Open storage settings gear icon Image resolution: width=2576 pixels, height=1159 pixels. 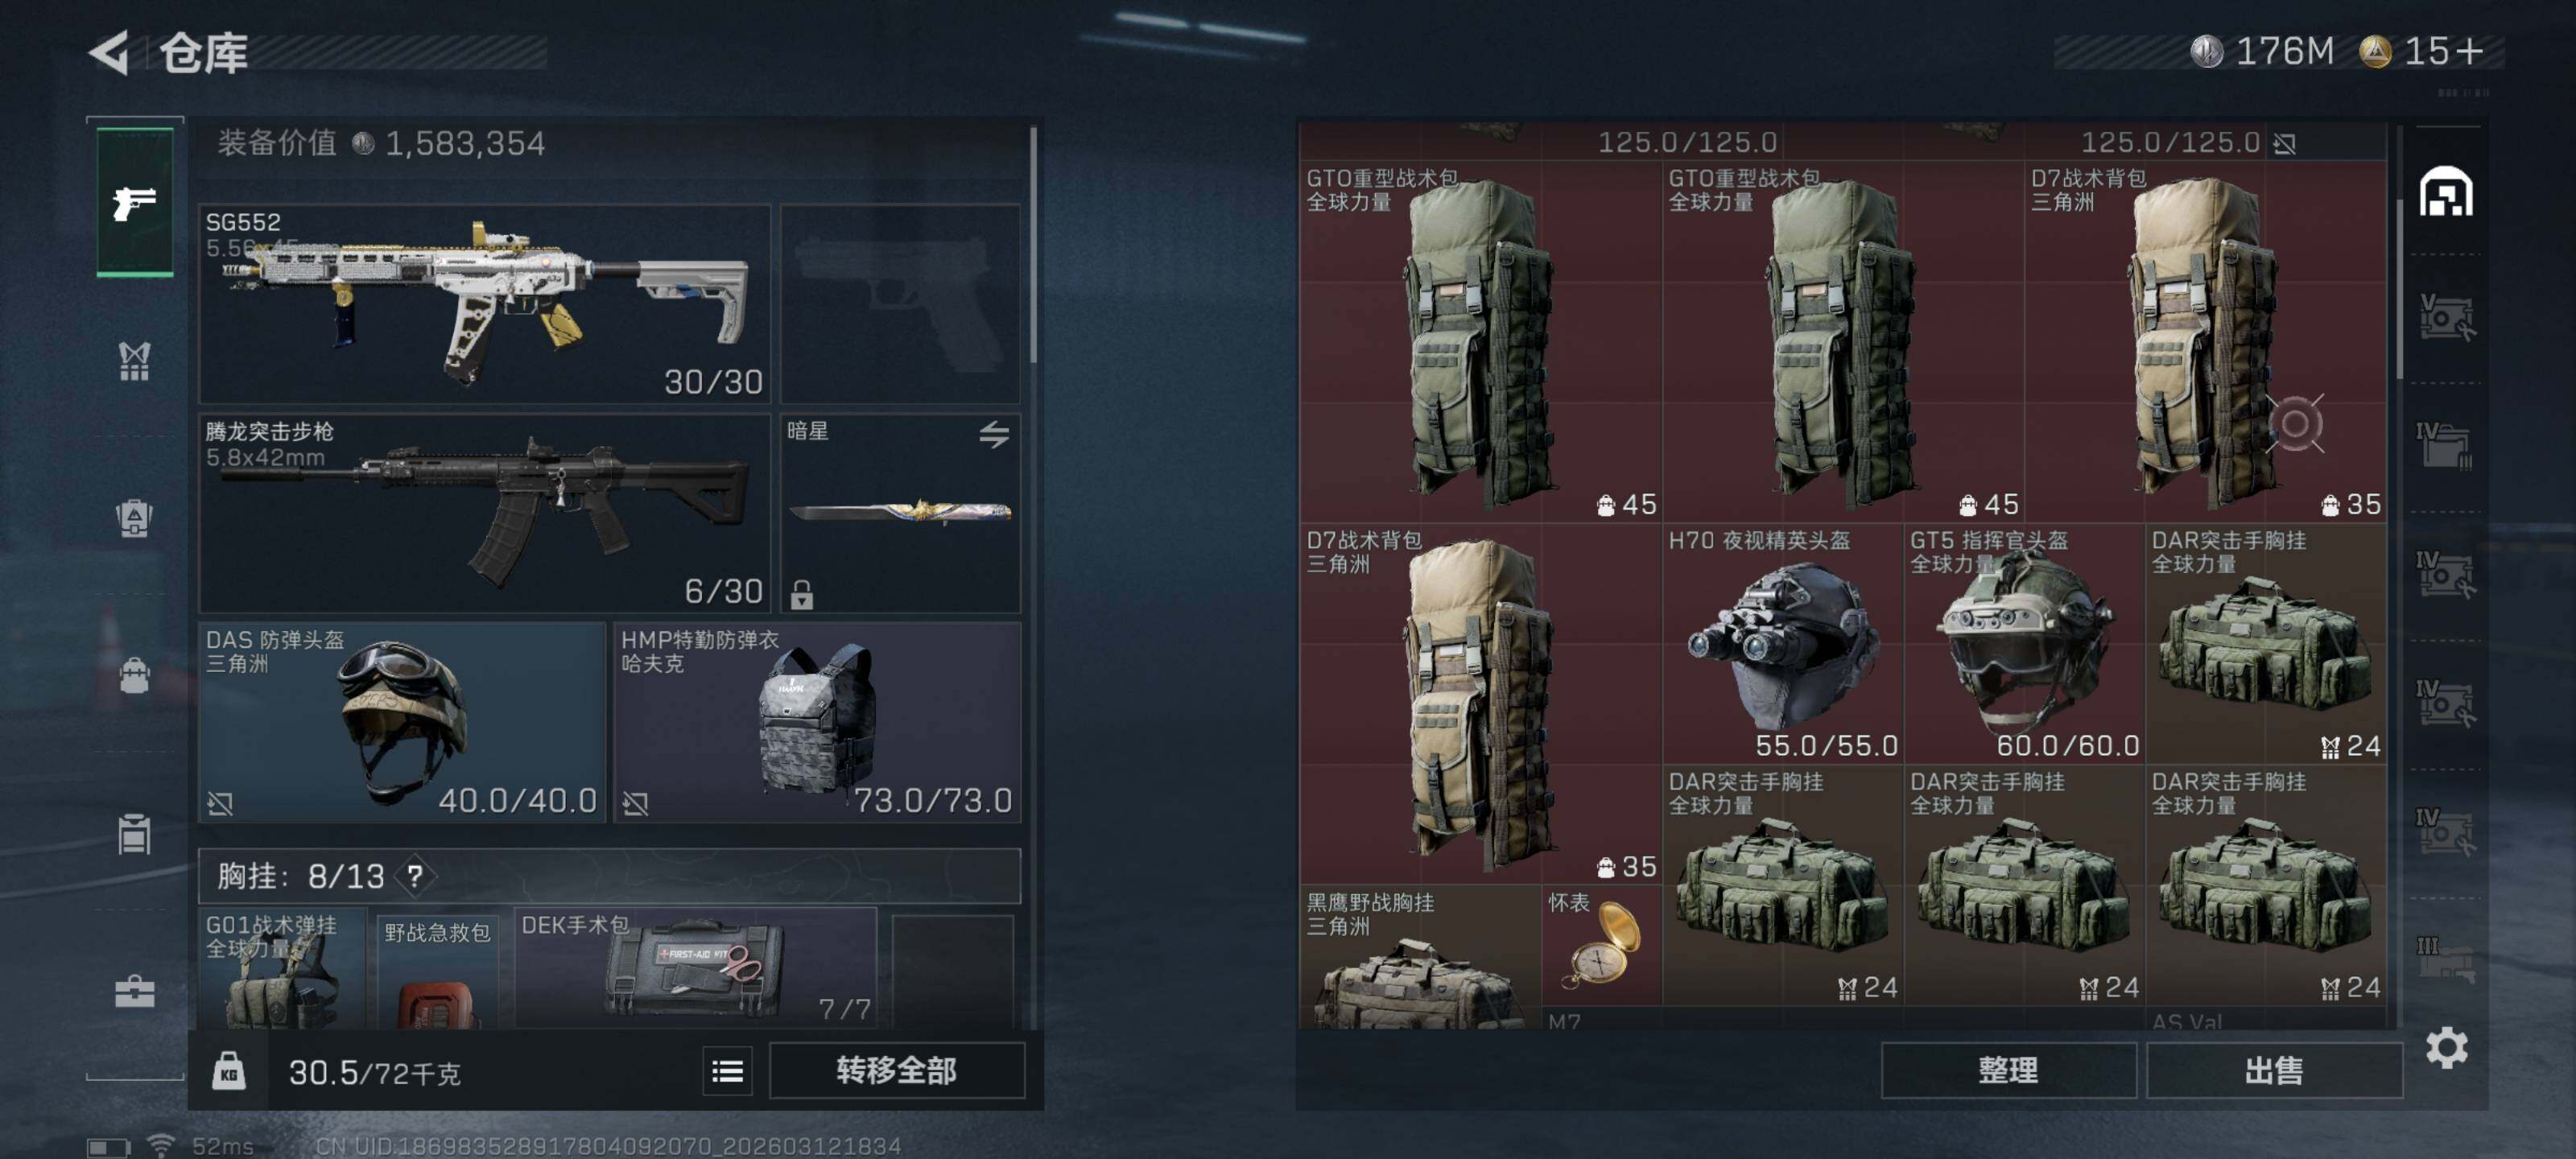click(2447, 1048)
